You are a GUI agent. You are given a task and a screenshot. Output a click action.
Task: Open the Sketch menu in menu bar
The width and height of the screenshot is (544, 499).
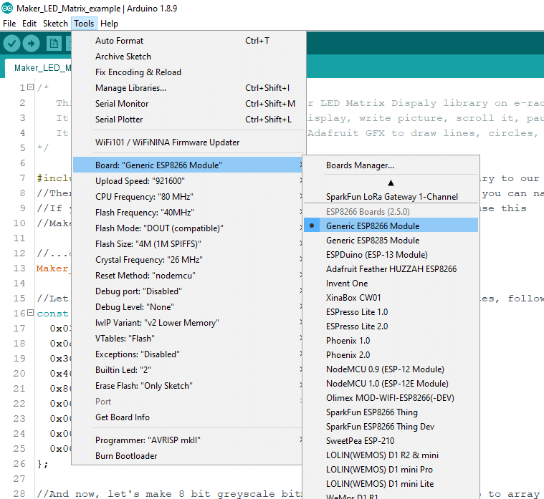click(55, 24)
